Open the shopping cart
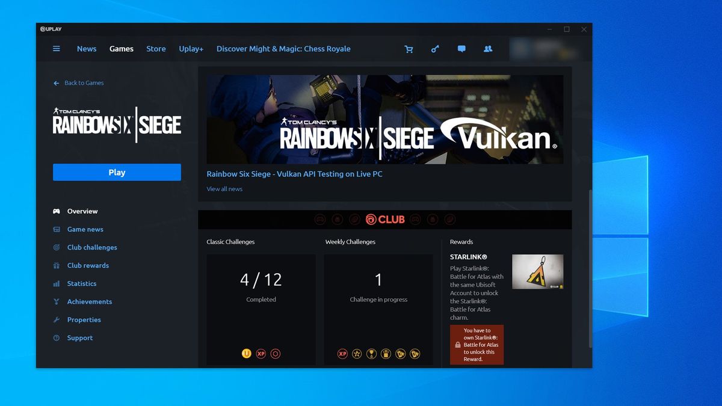722x406 pixels. (409, 49)
